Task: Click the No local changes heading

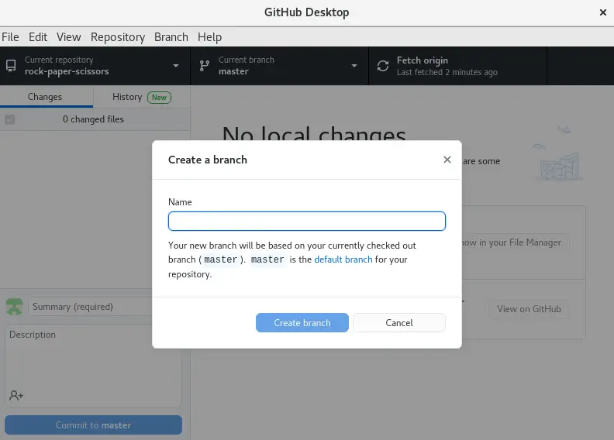Action: 314,133
